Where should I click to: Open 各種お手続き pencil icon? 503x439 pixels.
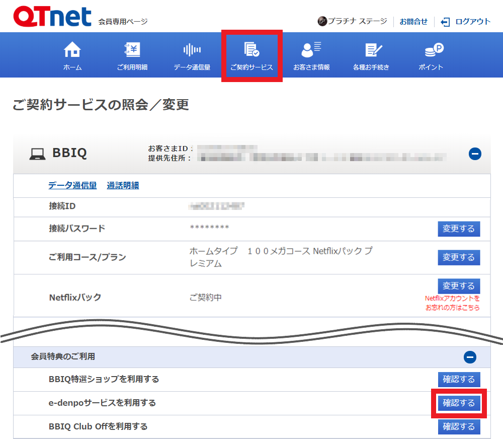(x=373, y=50)
